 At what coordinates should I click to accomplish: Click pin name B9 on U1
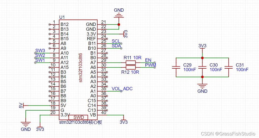[x=63, y=101]
